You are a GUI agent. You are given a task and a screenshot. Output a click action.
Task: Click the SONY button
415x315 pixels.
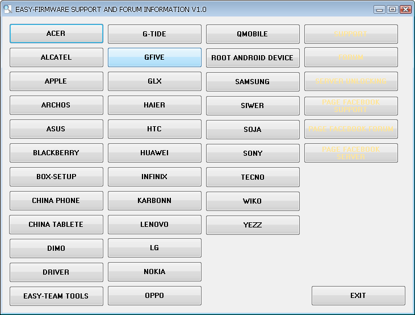tap(253, 154)
